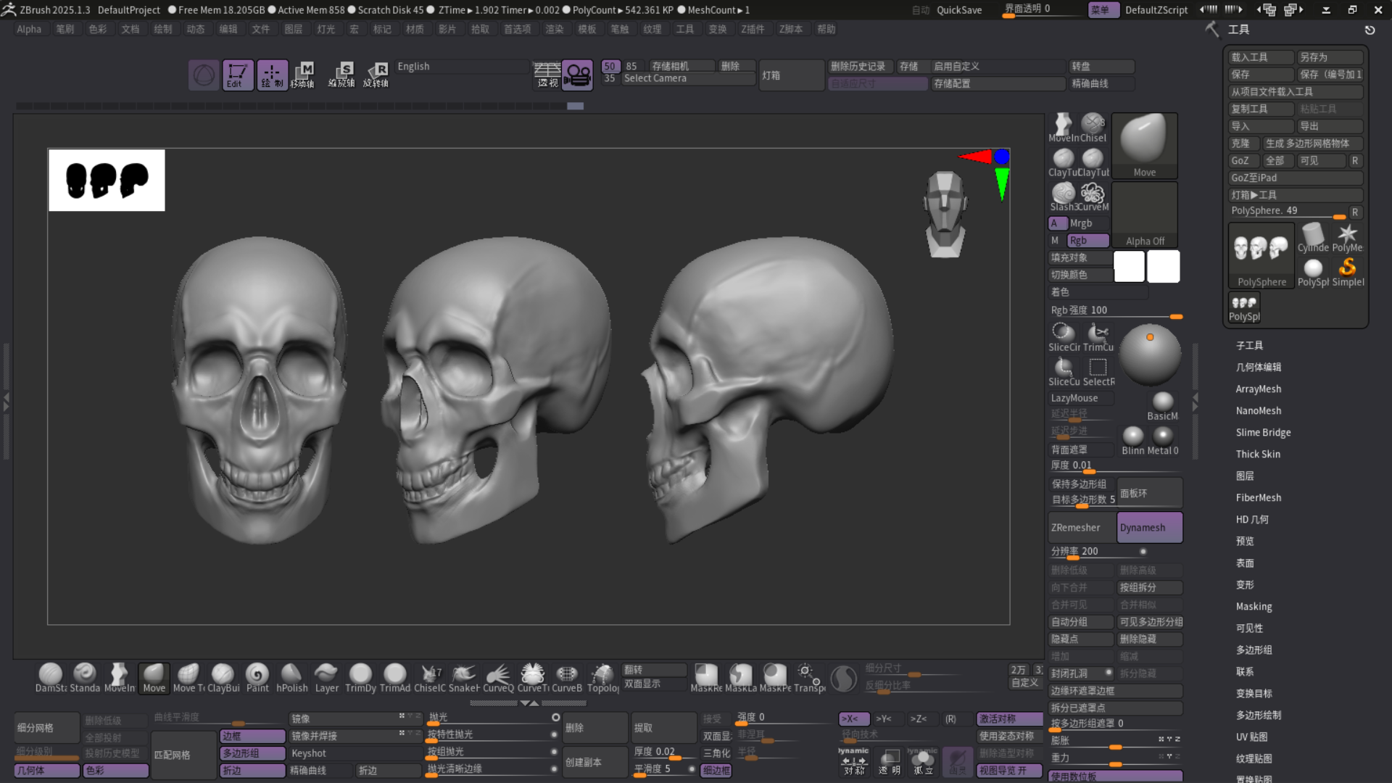The image size is (1392, 783).
Task: Expand the UV 贴图 section
Action: [x=1252, y=737]
